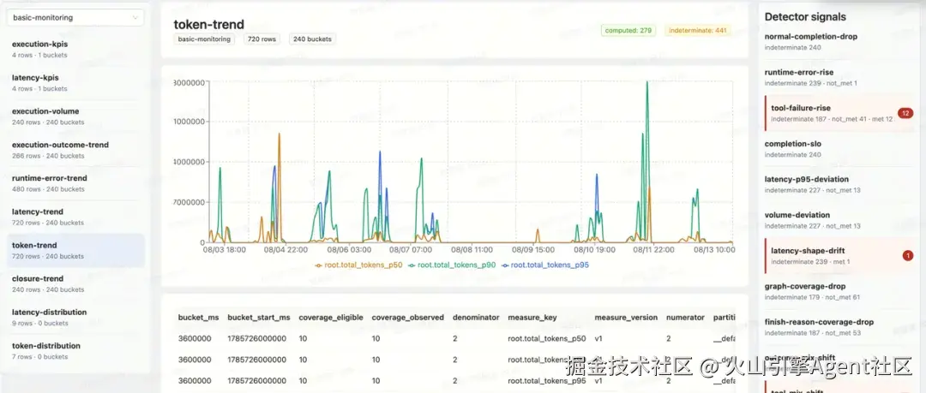Image resolution: width=926 pixels, height=393 pixels.
Task: Click the bucket_start_ms column header
Action: pyautogui.click(x=259, y=318)
